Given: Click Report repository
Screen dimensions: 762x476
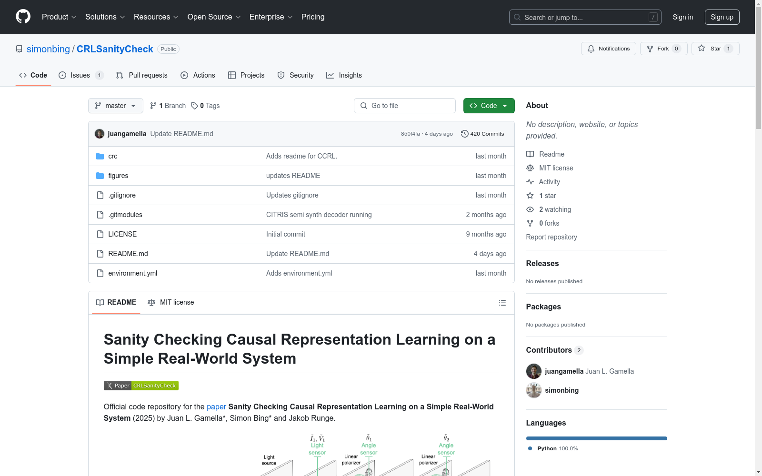Looking at the screenshot, I should point(551,237).
